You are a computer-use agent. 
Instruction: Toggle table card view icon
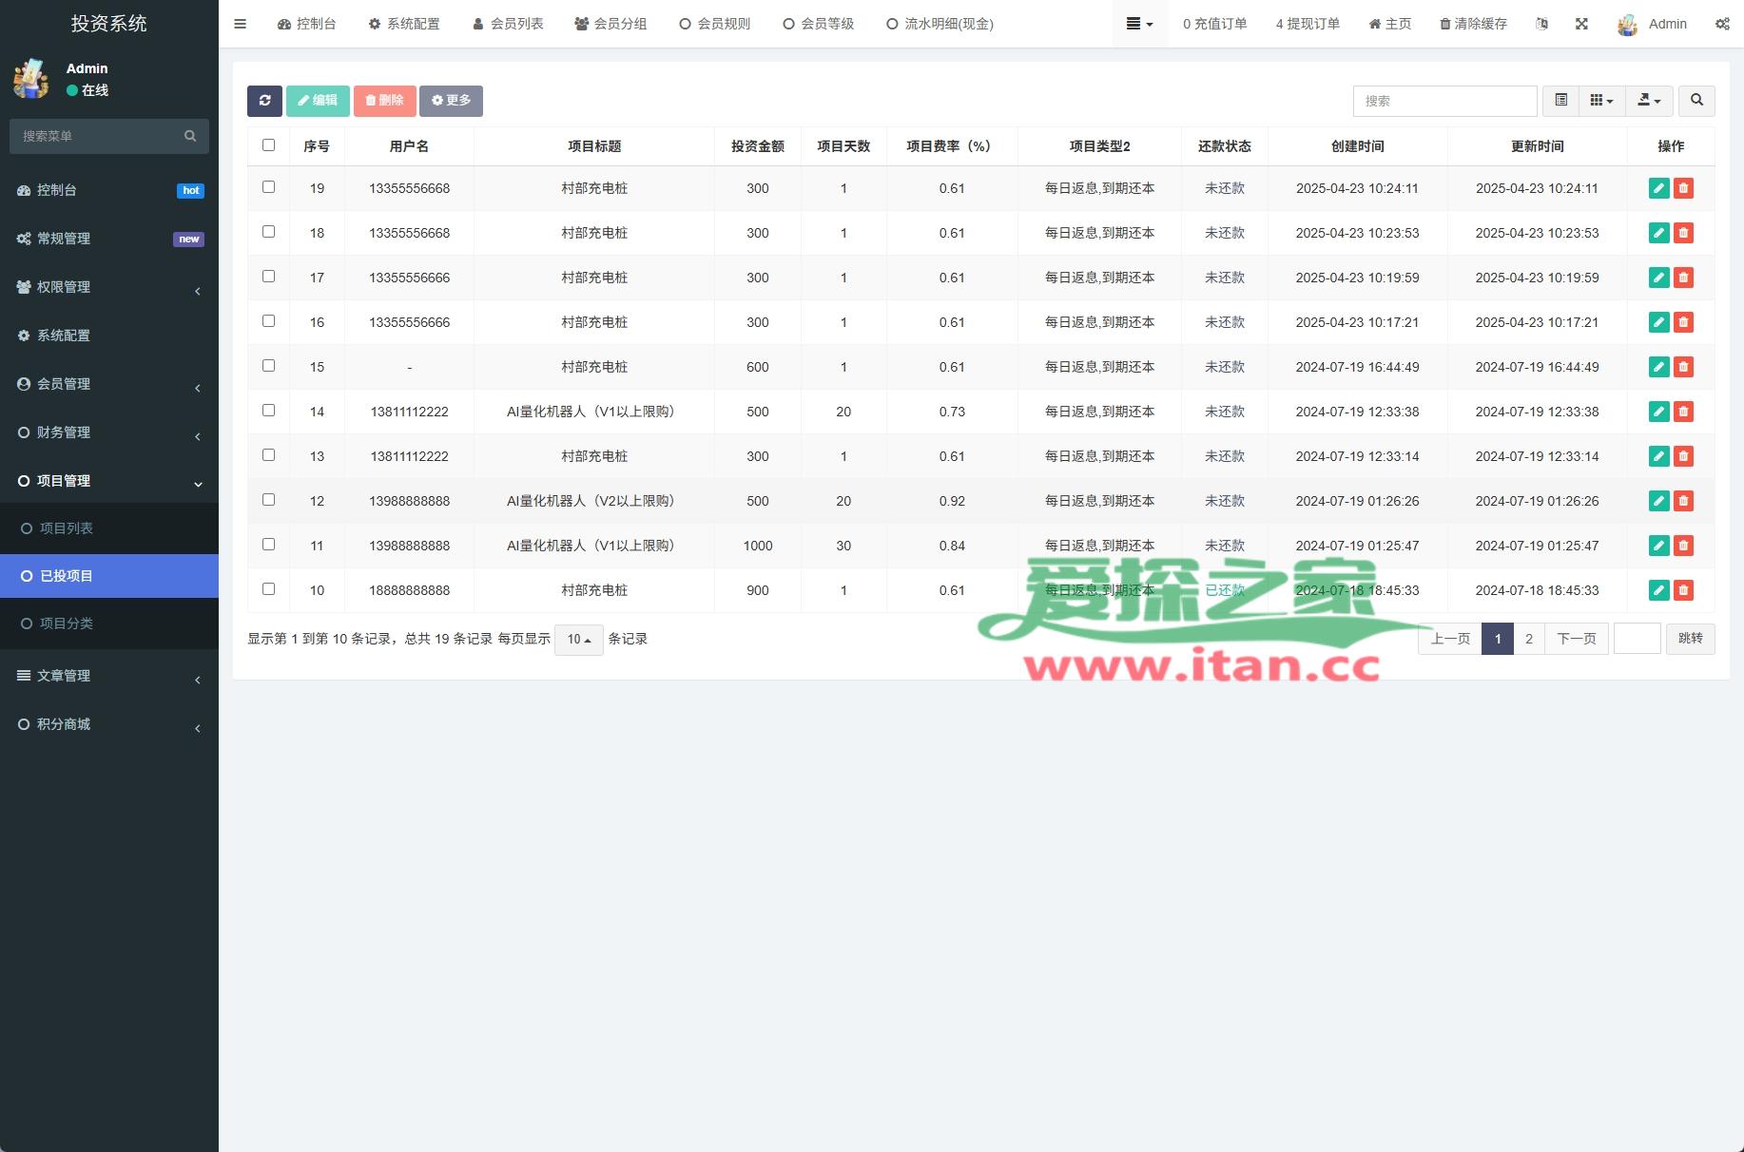pos(1560,101)
